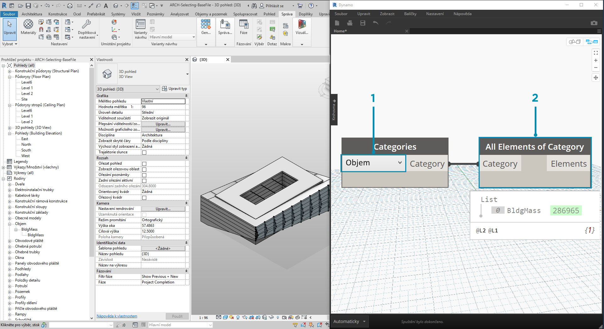Click the Použít apply button
This screenshot has height=329, width=604.
[x=177, y=316]
